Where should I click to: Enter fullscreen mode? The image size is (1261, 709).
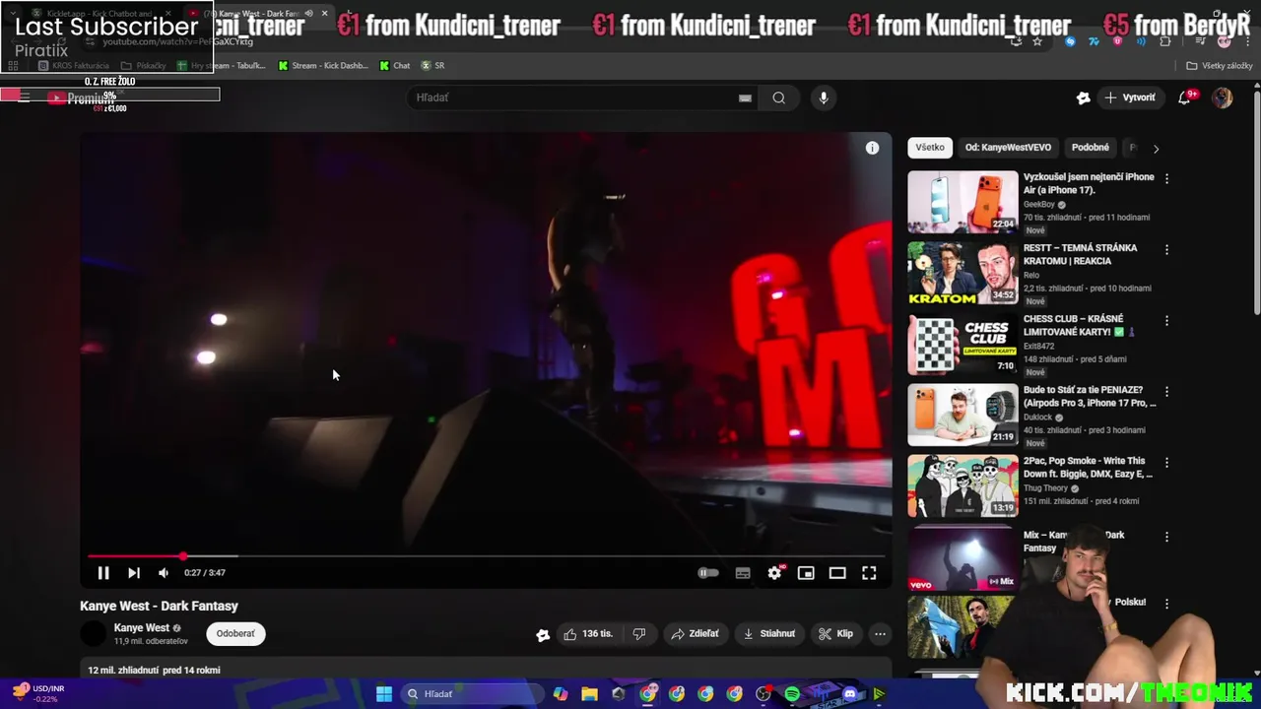point(869,573)
